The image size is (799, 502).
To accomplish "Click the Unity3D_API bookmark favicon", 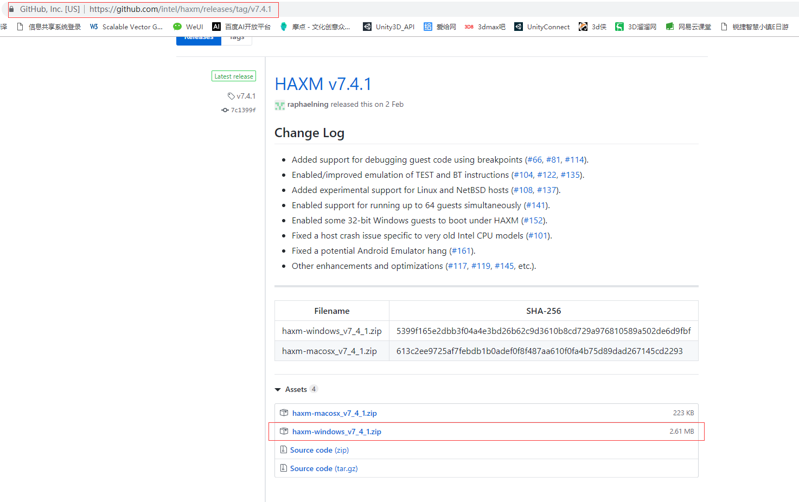I will [367, 26].
